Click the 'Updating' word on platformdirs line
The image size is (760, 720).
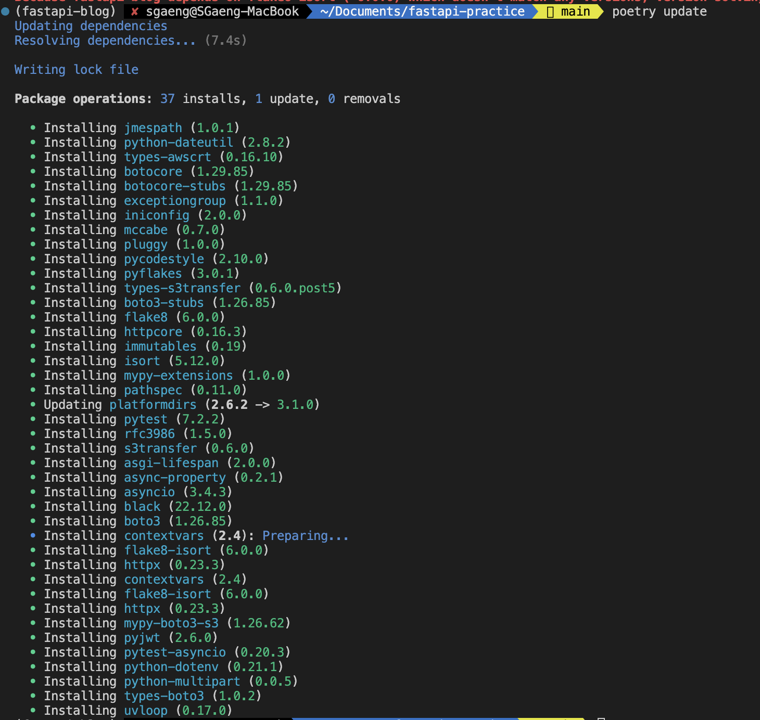[x=73, y=405]
